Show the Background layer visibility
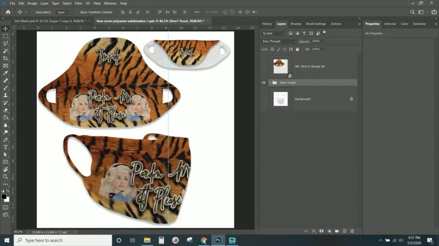 coord(263,99)
